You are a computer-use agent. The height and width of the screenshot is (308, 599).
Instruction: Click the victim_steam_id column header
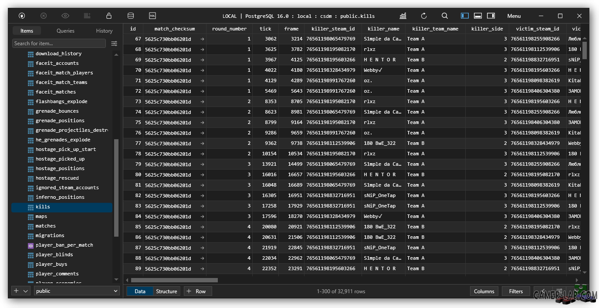tap(537, 29)
